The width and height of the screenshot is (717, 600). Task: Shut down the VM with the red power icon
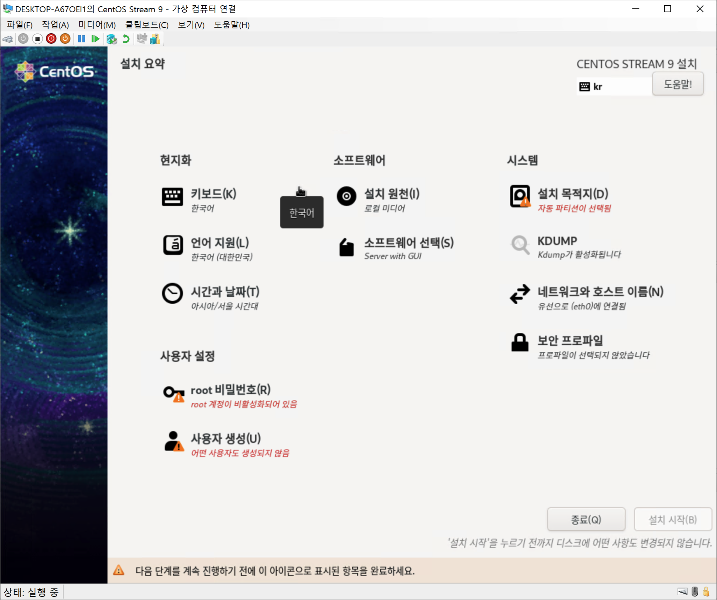pos(51,39)
